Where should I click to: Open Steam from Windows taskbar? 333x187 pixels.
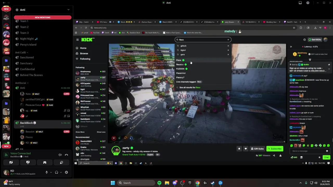tap(213, 183)
